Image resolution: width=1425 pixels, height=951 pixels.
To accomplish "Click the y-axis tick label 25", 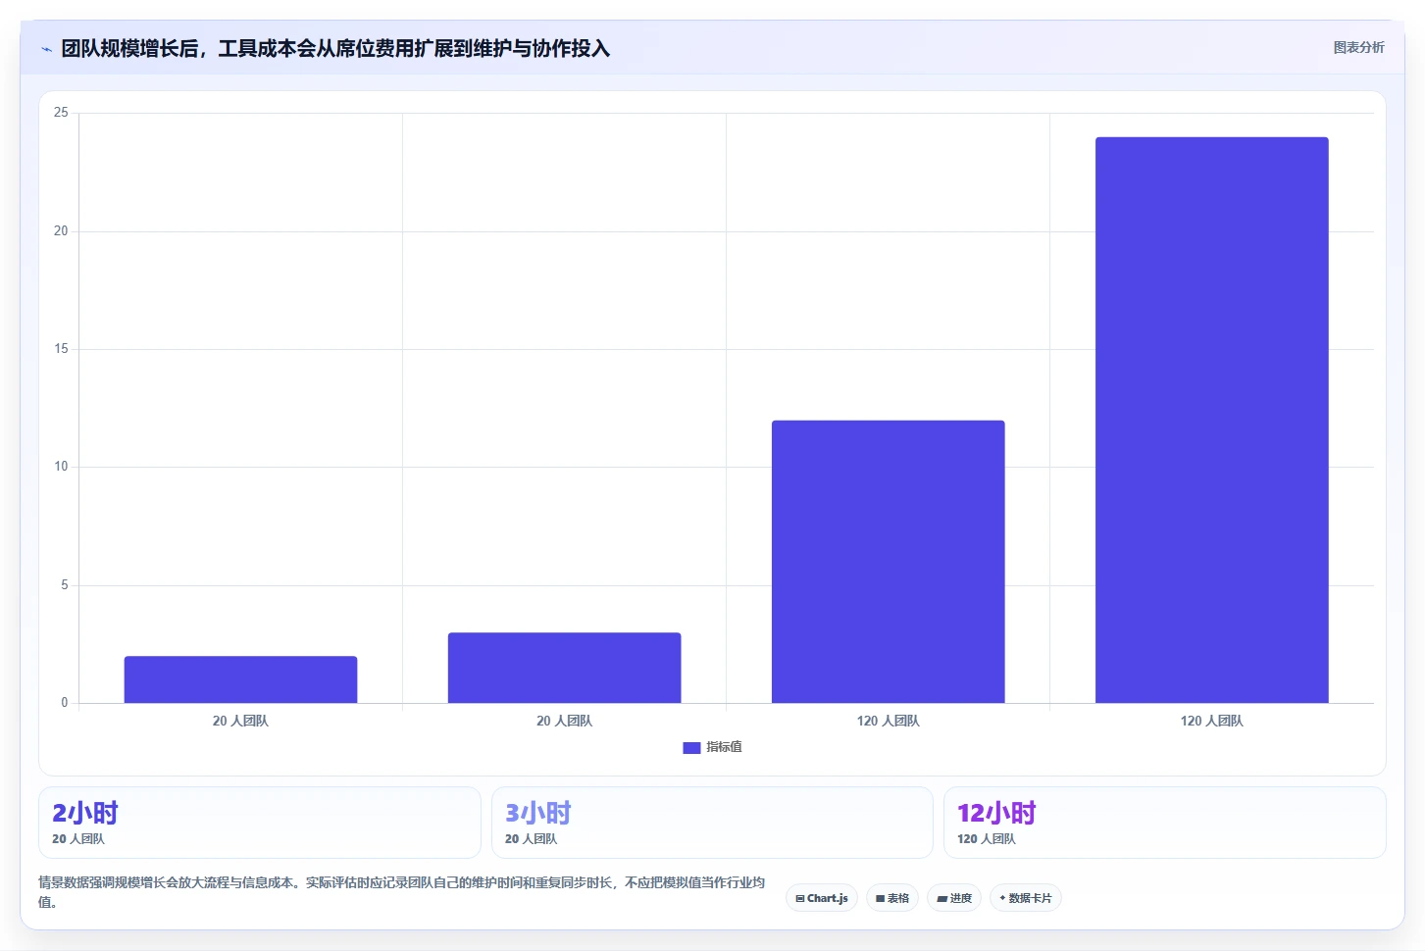I will [61, 113].
